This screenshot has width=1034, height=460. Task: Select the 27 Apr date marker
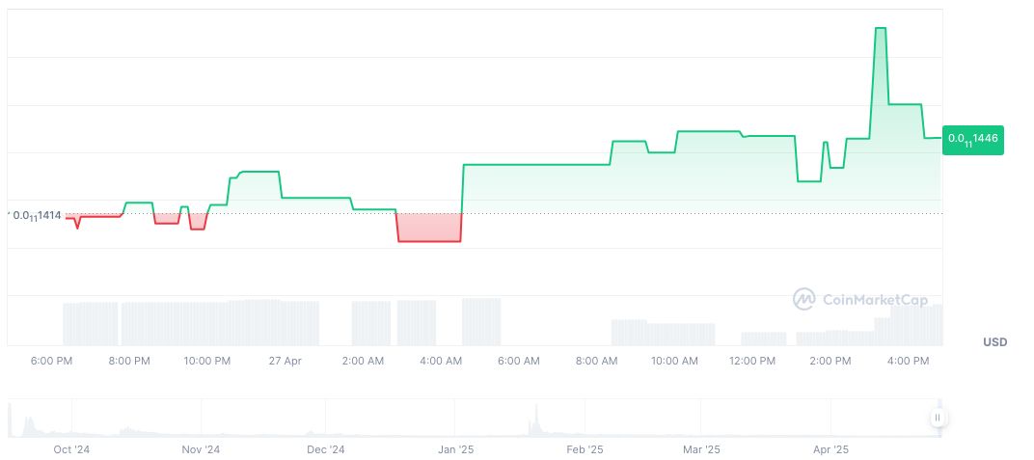[286, 361]
